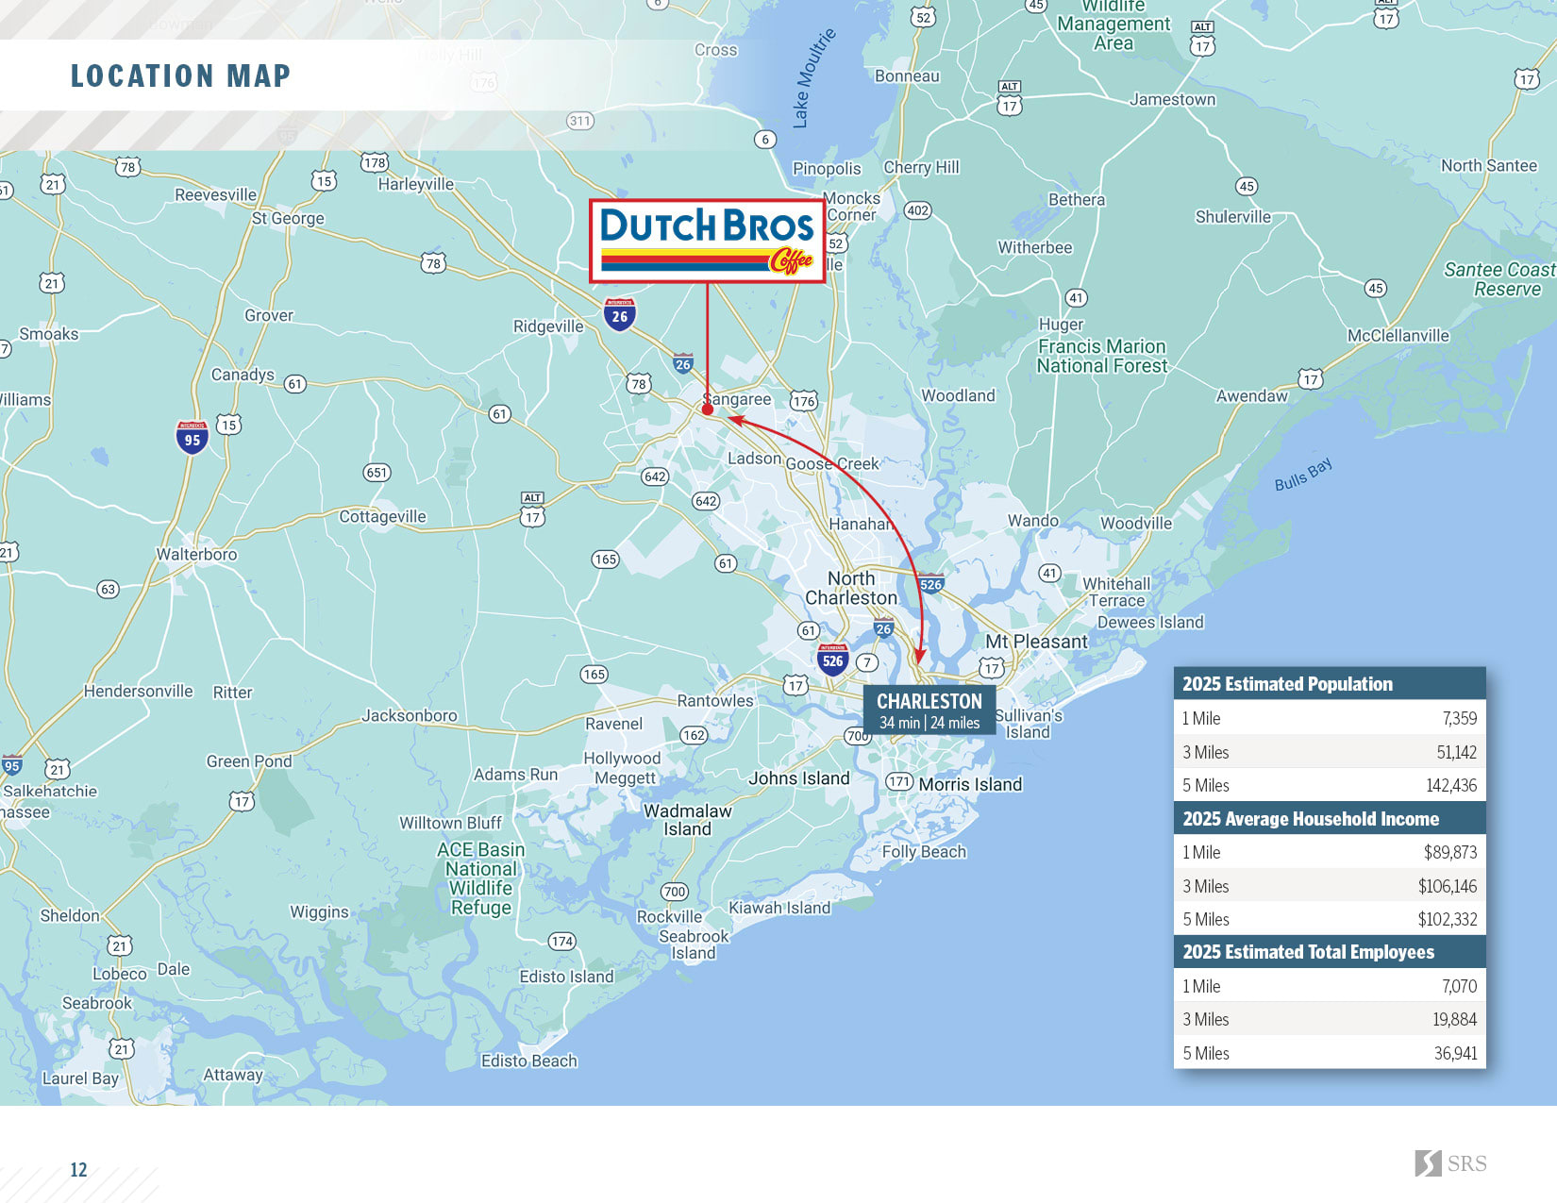Image resolution: width=1557 pixels, height=1203 pixels.
Task: Click the Hanahan map label
Action: [x=860, y=525]
